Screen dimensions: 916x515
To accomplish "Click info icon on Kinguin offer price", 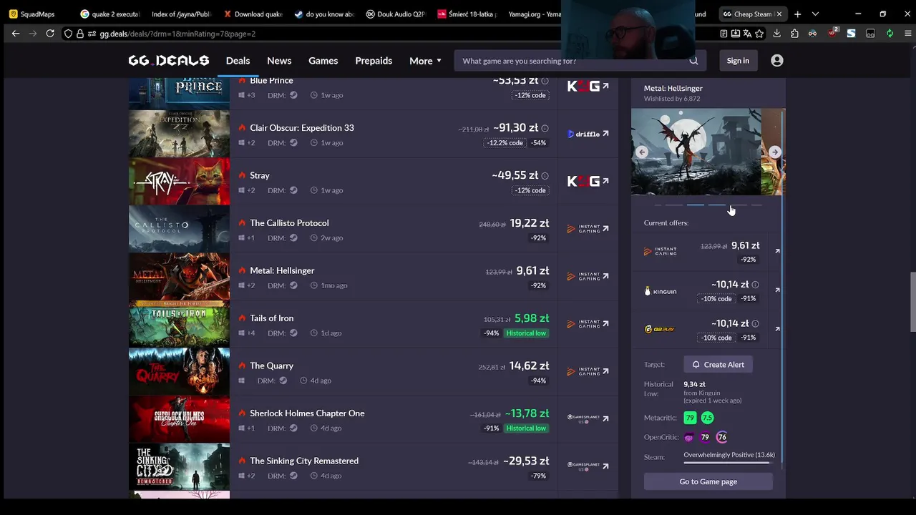I will click(x=755, y=285).
